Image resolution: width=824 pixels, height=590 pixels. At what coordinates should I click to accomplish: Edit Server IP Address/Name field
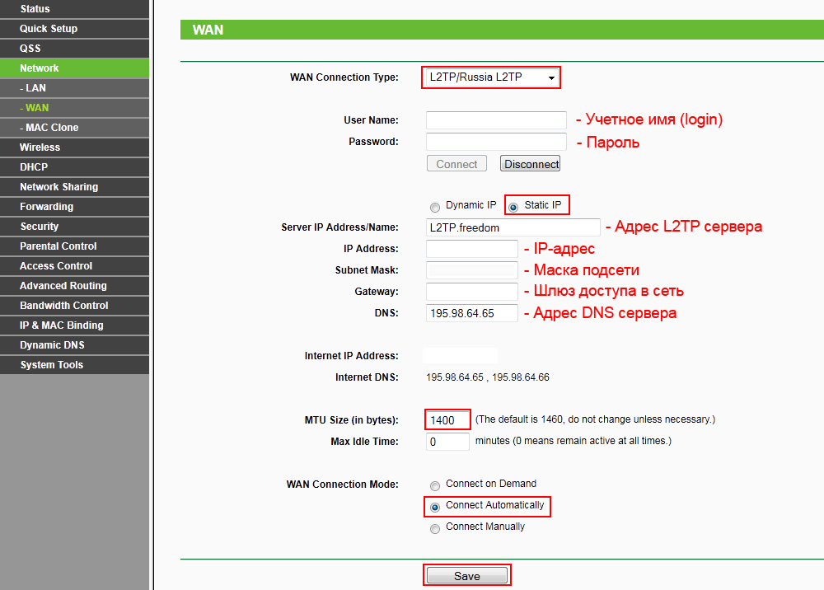[x=513, y=227]
